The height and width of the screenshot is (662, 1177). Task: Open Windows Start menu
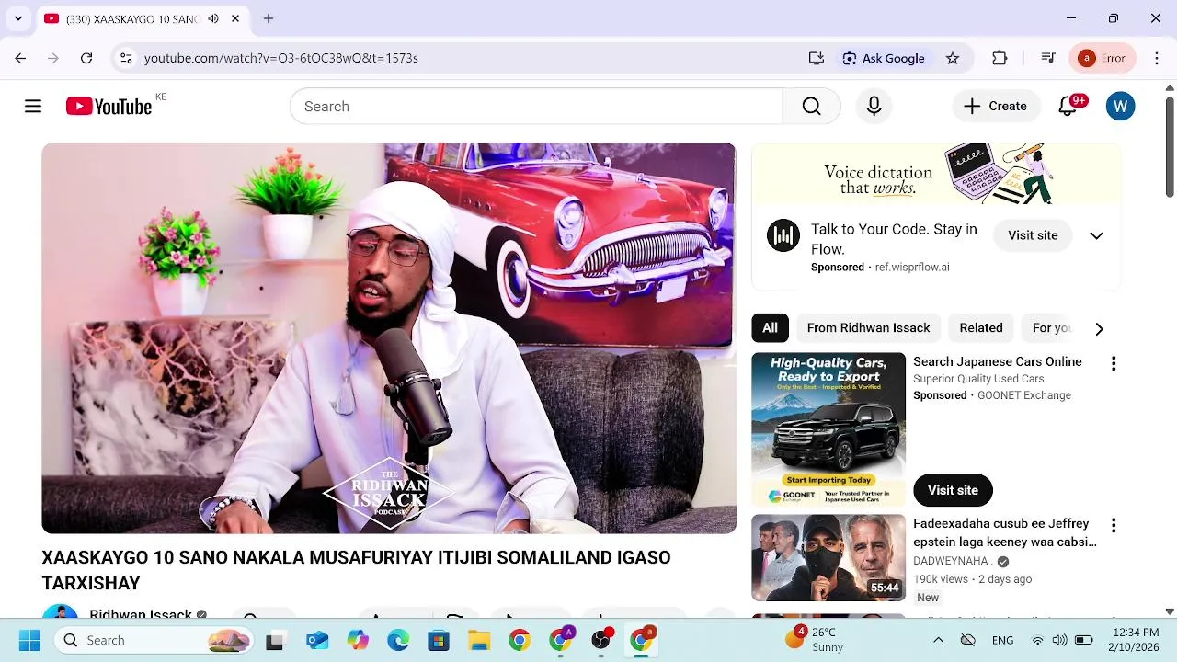tap(29, 640)
